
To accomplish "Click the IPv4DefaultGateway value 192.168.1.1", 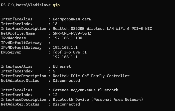I will [x=65, y=48].
